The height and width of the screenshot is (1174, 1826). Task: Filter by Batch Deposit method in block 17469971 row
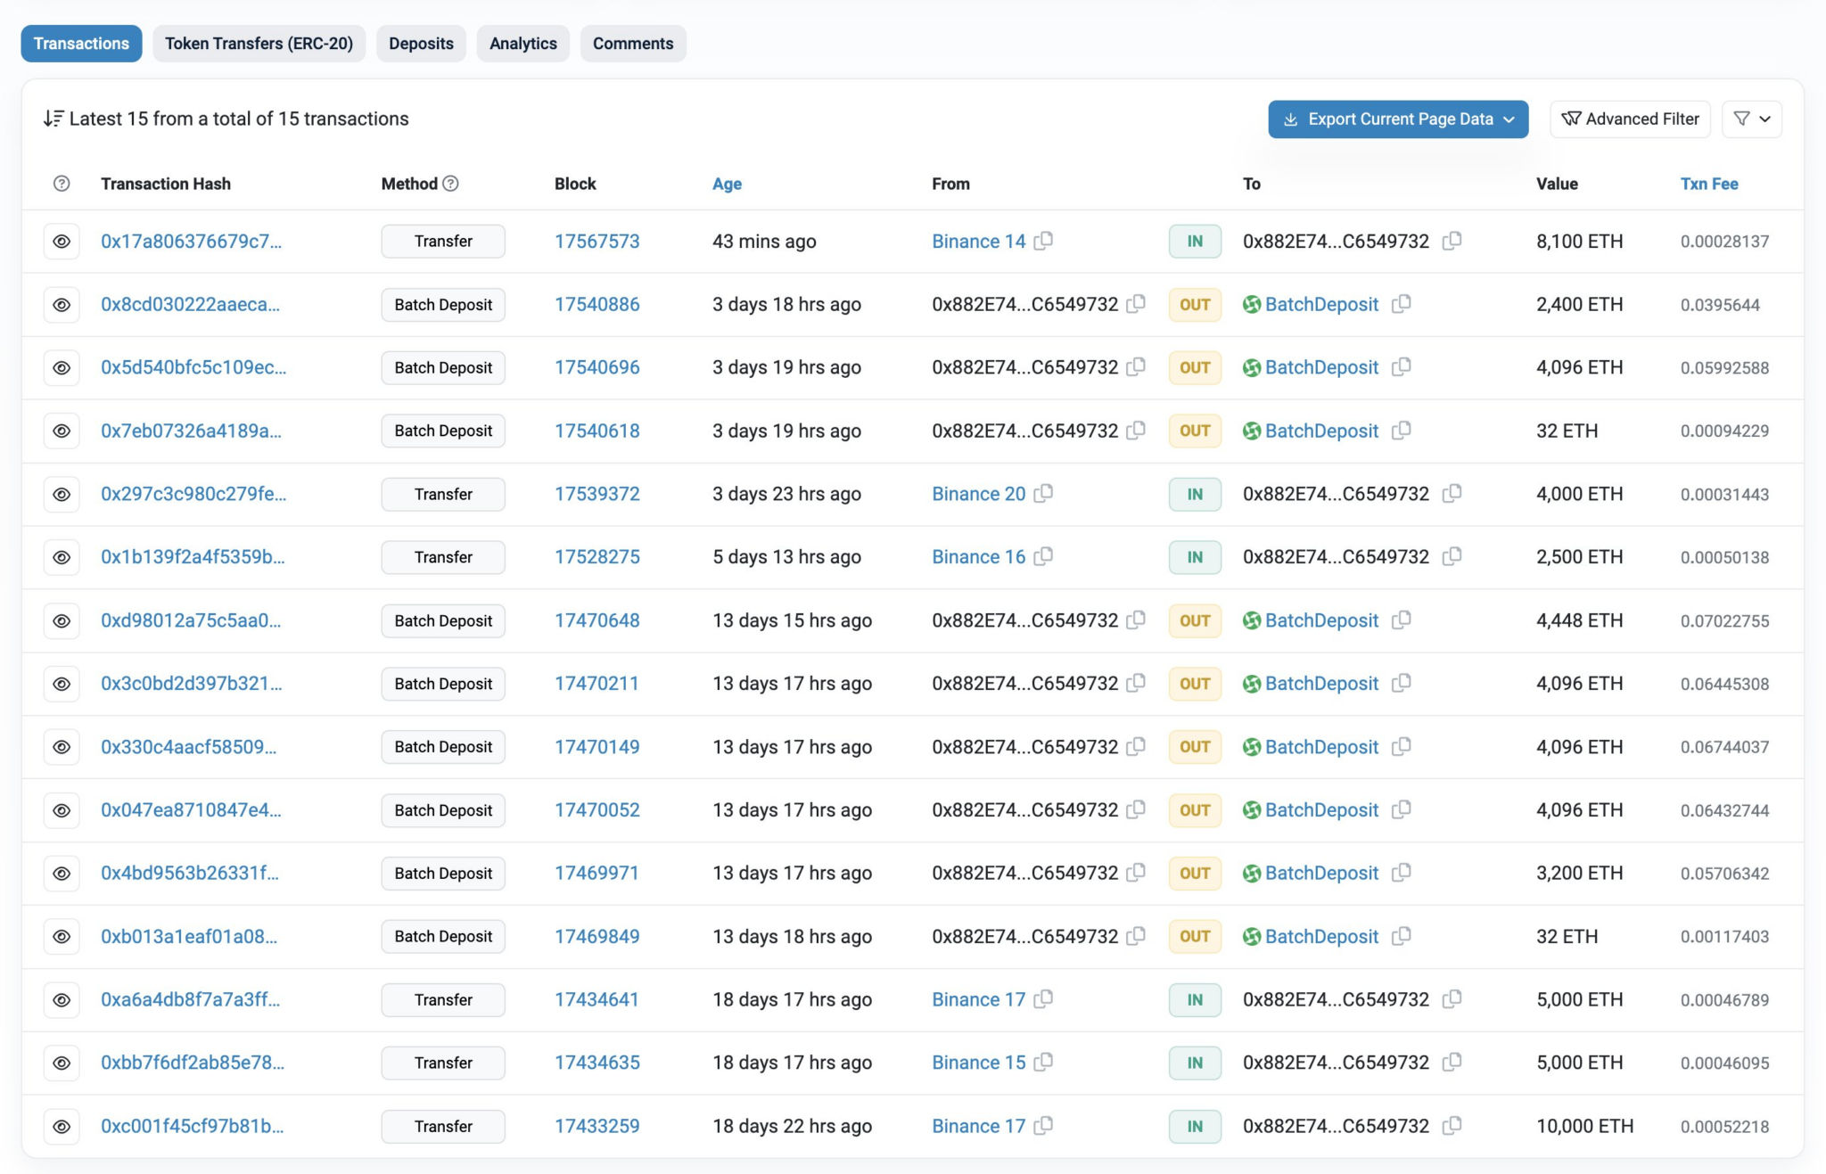(x=443, y=873)
